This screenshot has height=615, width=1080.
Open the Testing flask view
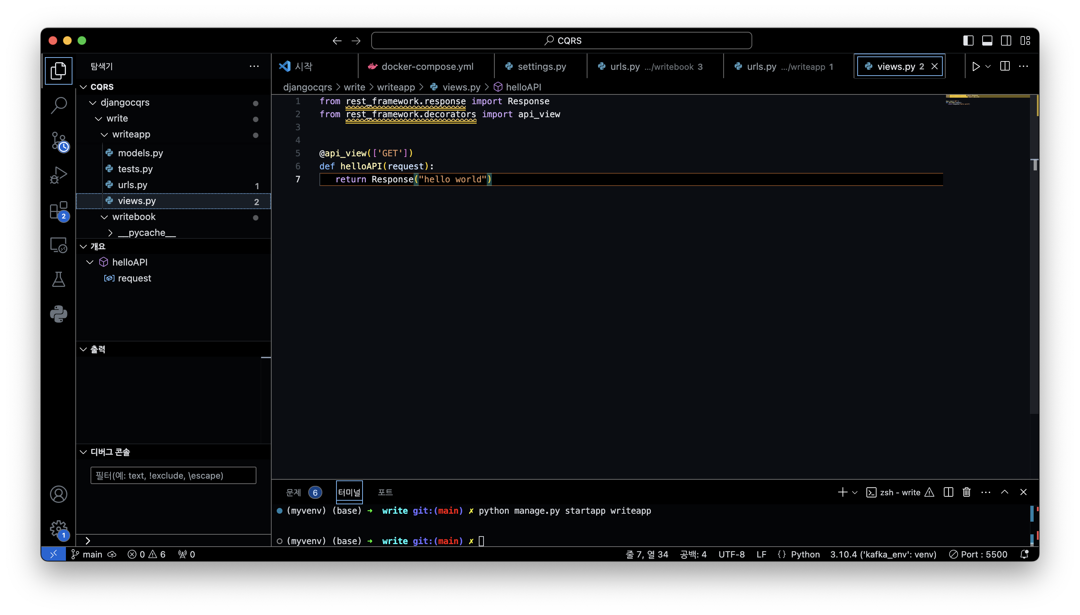(58, 279)
